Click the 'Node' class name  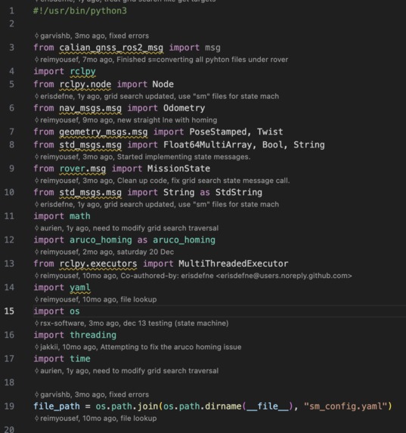click(163, 84)
